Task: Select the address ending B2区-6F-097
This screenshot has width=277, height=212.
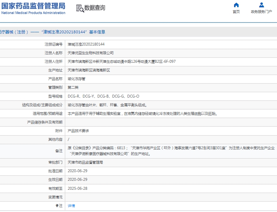Action: click(121, 62)
